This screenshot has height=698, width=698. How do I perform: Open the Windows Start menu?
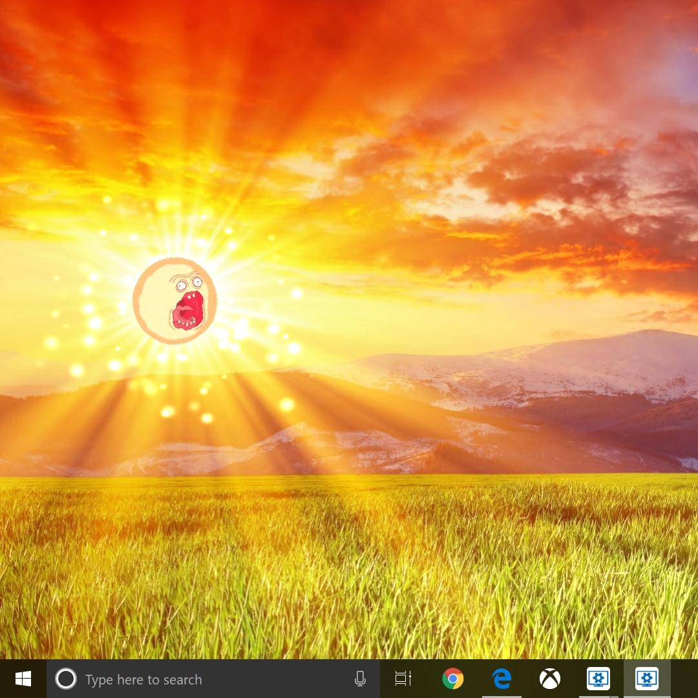[23, 679]
